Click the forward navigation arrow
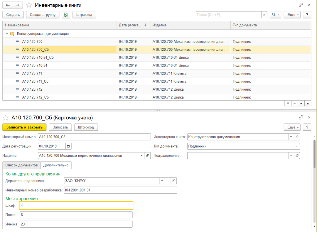The width and height of the screenshot is (317, 232). tap(18, 5)
